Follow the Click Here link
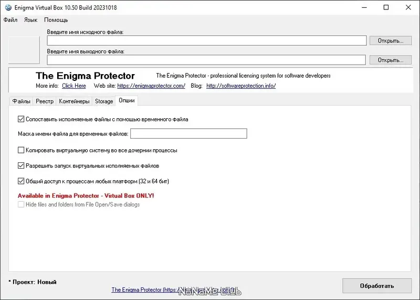Screen dimensions: 420x300 pos(74,86)
